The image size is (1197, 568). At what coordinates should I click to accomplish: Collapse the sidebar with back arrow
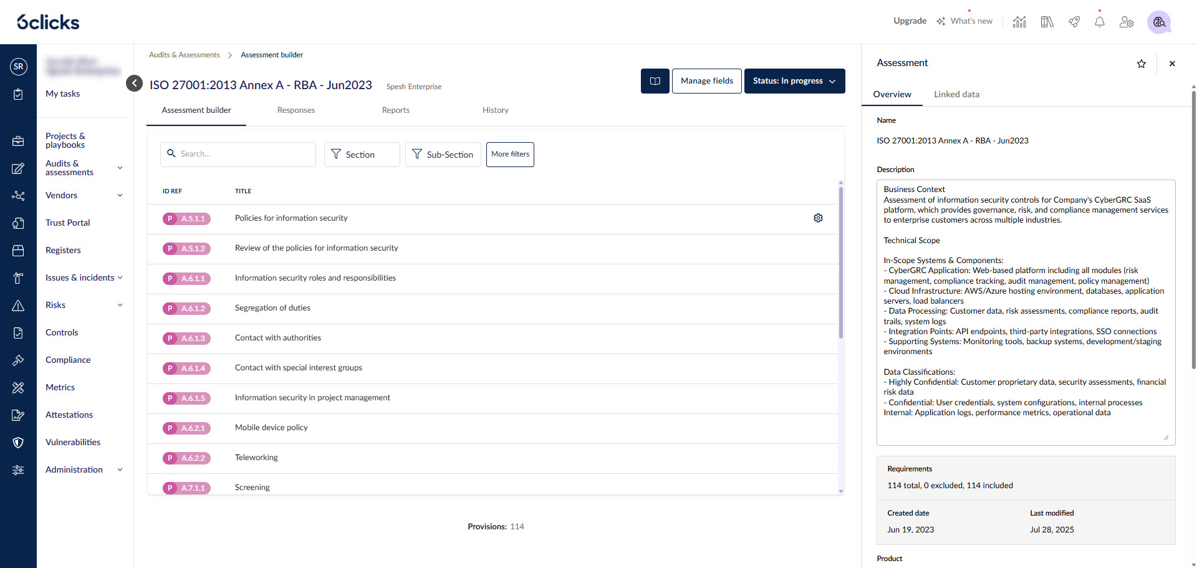click(134, 83)
